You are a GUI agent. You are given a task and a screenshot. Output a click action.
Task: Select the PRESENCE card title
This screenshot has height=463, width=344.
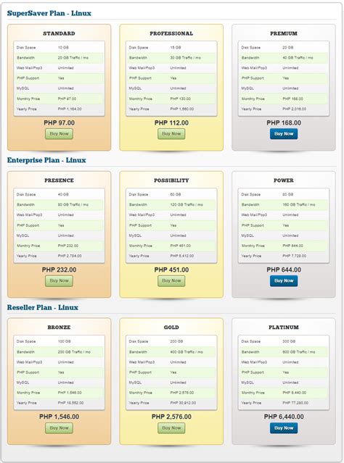coord(60,180)
